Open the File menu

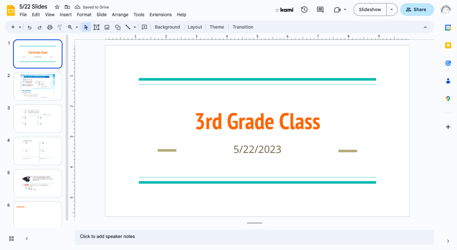23,15
